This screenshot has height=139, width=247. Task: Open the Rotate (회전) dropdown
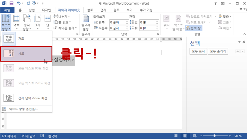tap(225, 28)
